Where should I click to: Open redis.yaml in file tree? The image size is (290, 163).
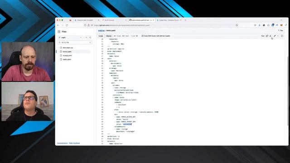click(67, 59)
